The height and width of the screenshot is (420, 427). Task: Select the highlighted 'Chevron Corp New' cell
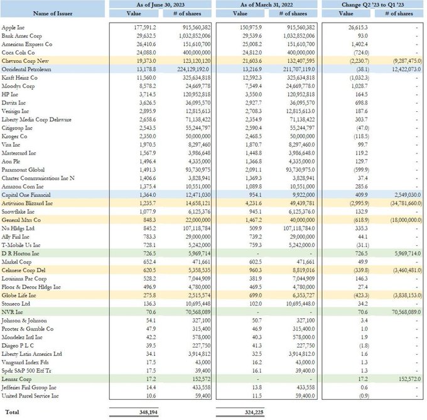coord(25,61)
